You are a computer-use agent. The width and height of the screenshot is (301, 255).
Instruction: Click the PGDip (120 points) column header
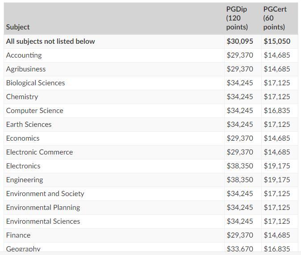coord(237,18)
